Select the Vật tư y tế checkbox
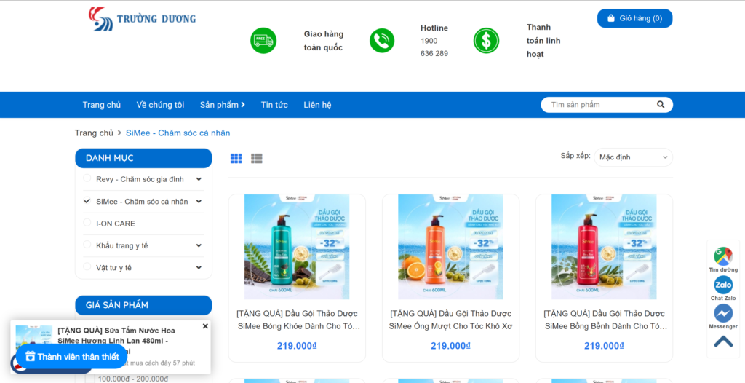This screenshot has height=383, width=745. pos(87,266)
